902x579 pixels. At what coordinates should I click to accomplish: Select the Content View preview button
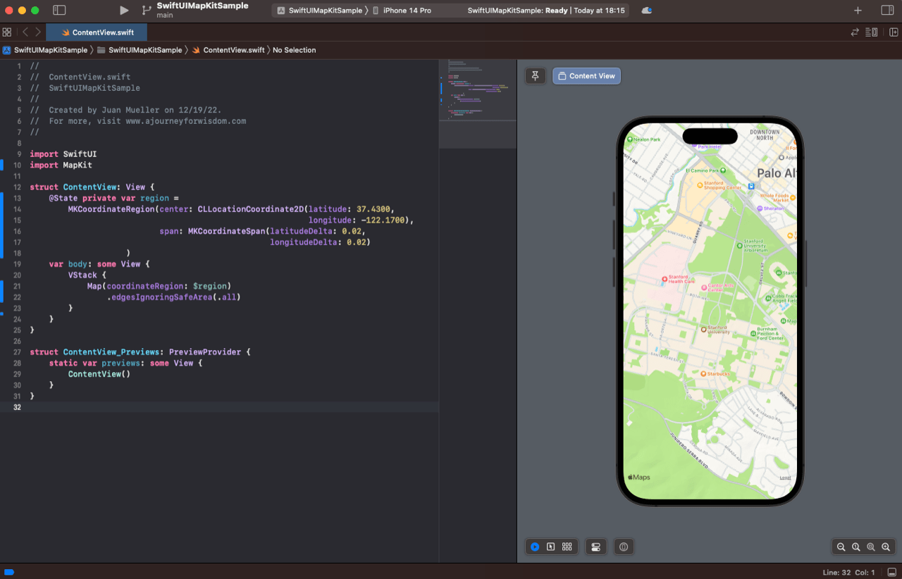coord(586,76)
